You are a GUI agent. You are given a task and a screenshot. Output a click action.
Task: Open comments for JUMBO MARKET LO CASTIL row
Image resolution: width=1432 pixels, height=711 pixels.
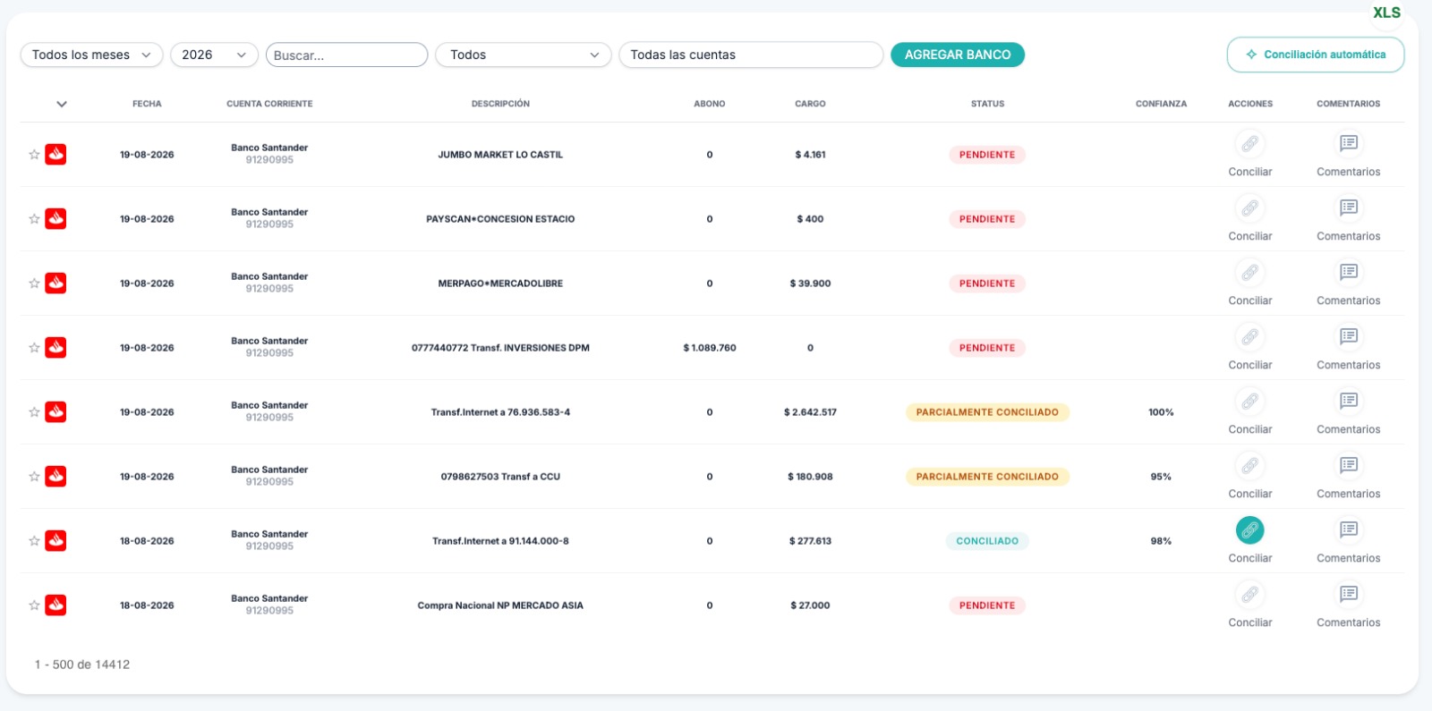click(1348, 144)
